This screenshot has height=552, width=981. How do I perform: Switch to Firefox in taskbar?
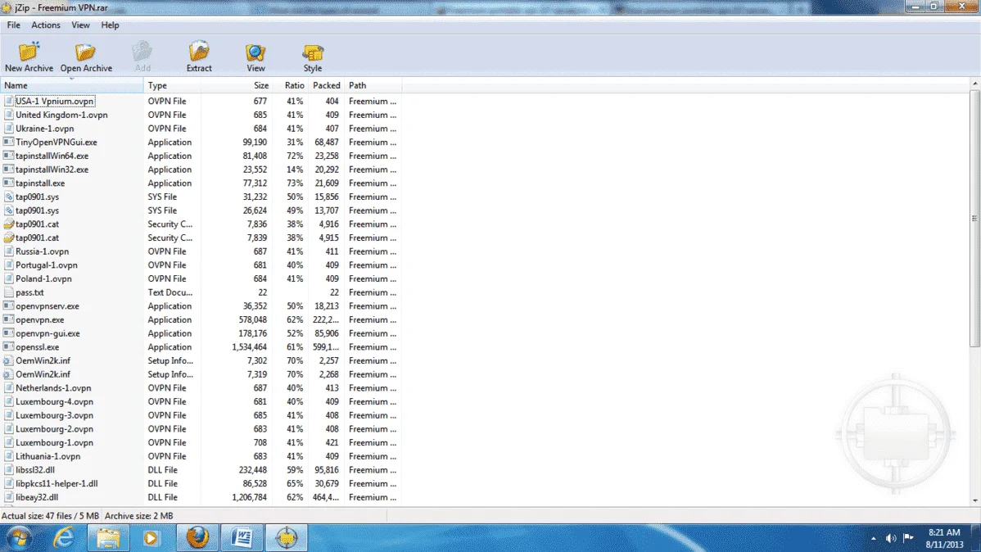point(197,537)
